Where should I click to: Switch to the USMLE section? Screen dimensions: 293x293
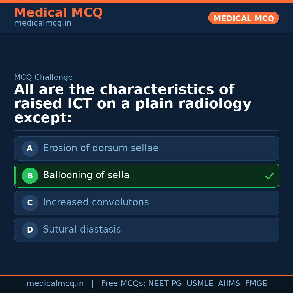pyautogui.click(x=200, y=283)
